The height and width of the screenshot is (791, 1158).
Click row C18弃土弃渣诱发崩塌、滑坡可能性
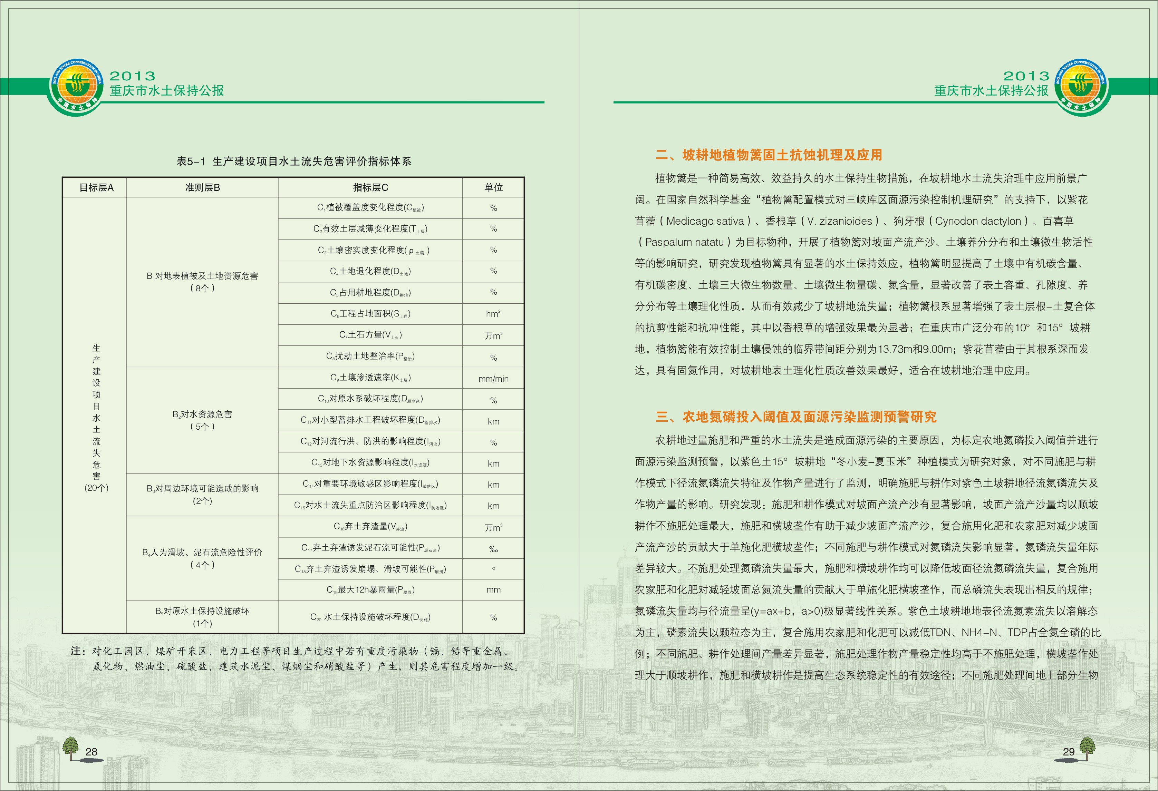(370, 569)
